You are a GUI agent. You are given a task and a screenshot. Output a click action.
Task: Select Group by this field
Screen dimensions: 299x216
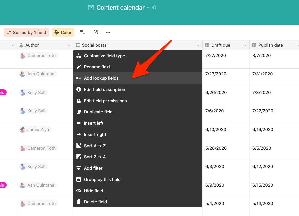[x=138, y=179]
